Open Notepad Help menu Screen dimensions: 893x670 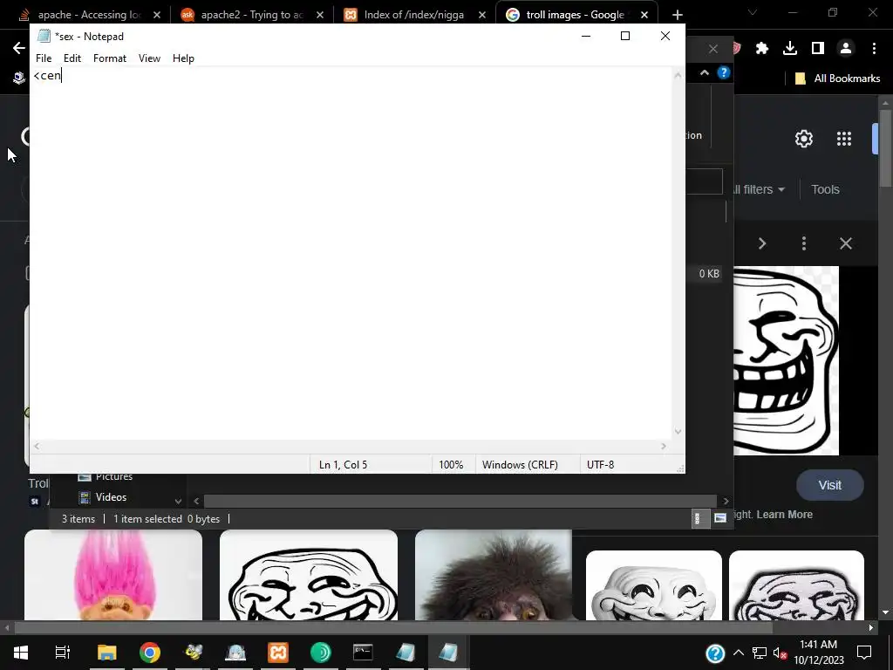pyautogui.click(x=183, y=58)
